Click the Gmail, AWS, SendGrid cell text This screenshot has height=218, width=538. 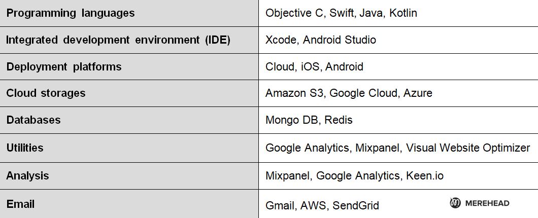click(x=322, y=205)
